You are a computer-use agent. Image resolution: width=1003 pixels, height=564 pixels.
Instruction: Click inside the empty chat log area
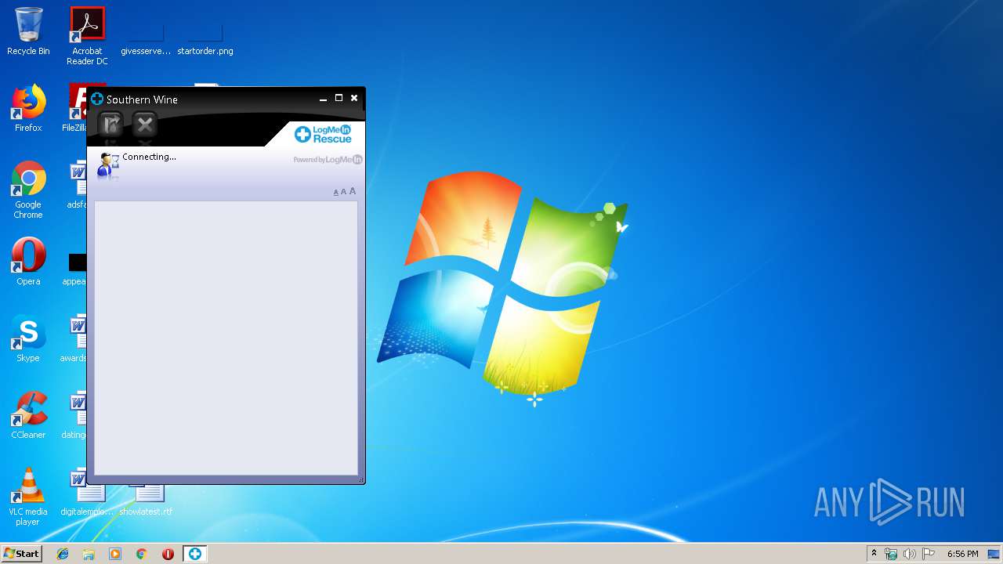tap(226, 338)
